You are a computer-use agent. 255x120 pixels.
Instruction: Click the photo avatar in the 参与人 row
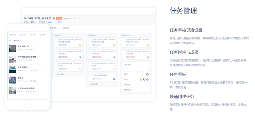[x=144, y=79]
